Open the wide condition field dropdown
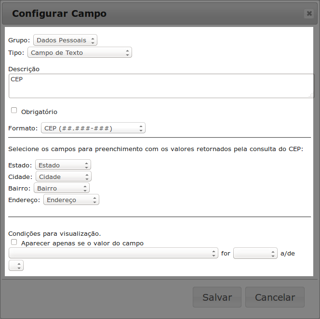The height and width of the screenshot is (319, 320). [113, 253]
